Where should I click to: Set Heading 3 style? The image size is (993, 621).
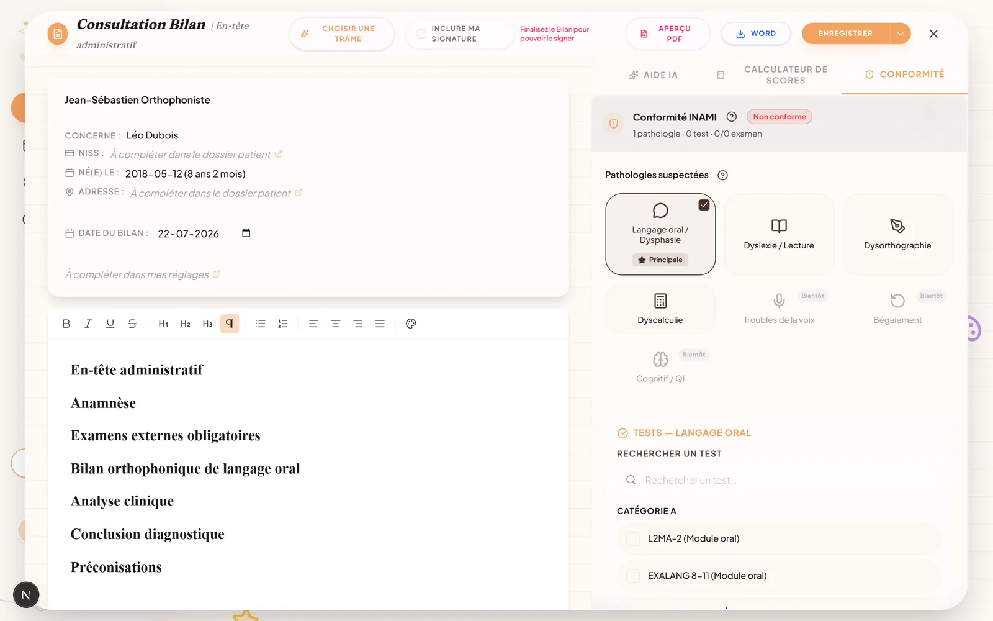pos(207,324)
